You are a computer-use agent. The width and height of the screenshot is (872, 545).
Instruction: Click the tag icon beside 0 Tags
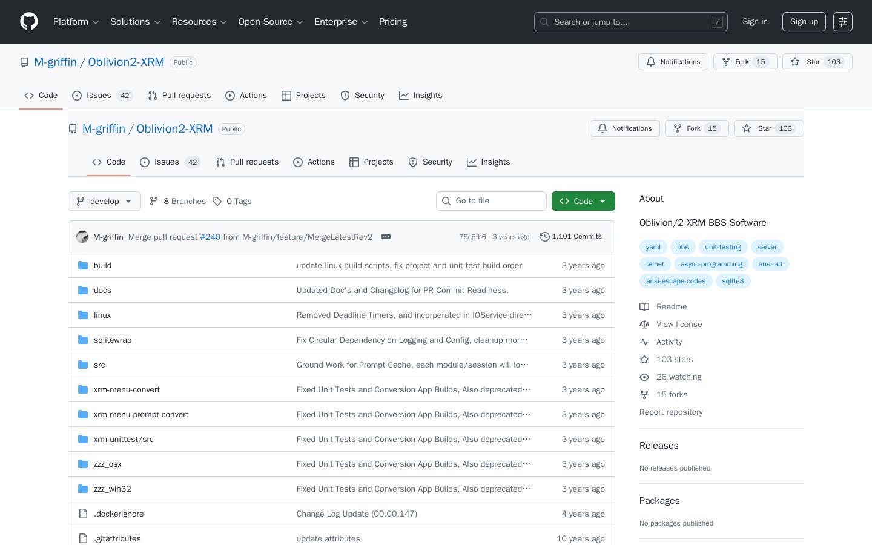point(217,201)
